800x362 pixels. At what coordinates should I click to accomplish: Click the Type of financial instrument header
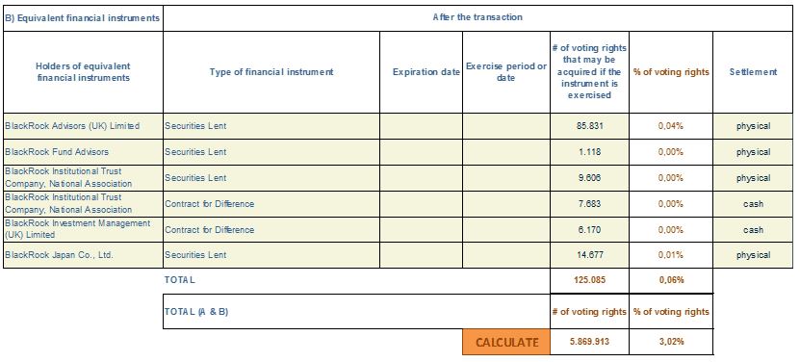271,72
